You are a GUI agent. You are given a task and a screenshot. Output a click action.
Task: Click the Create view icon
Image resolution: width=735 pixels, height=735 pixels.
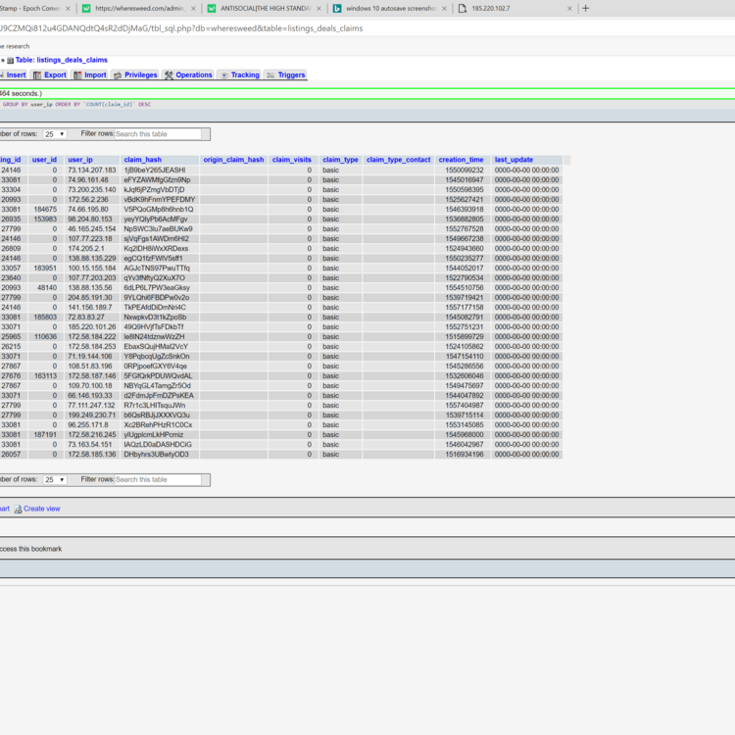point(18,509)
